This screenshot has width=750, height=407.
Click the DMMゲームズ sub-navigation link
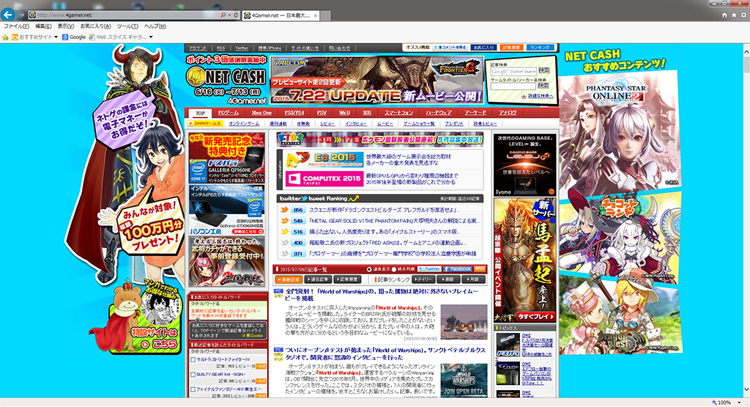206,123
